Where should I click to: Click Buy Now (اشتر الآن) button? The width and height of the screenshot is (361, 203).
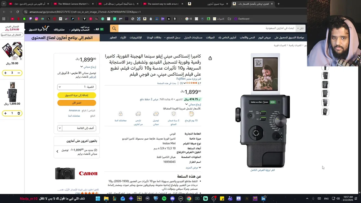[77, 103]
